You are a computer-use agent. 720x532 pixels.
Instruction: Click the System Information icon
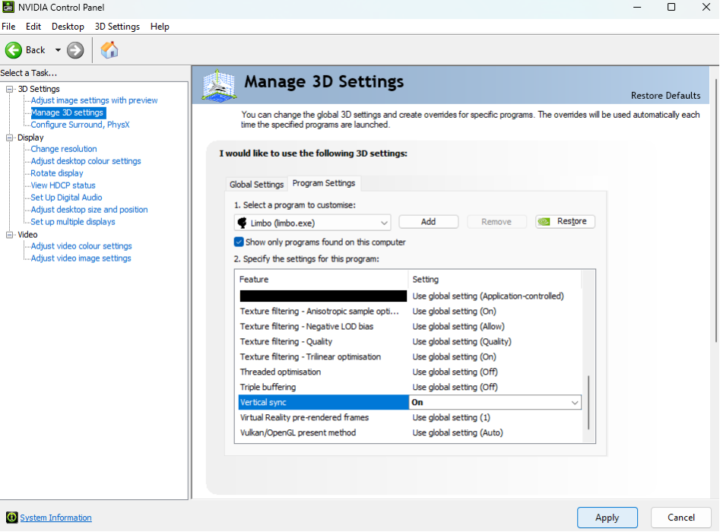[x=12, y=518]
